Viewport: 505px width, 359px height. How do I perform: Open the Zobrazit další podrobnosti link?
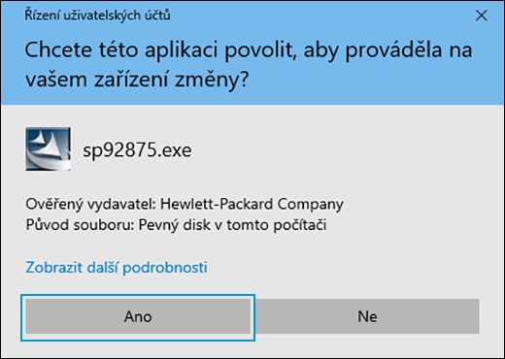coord(117,268)
